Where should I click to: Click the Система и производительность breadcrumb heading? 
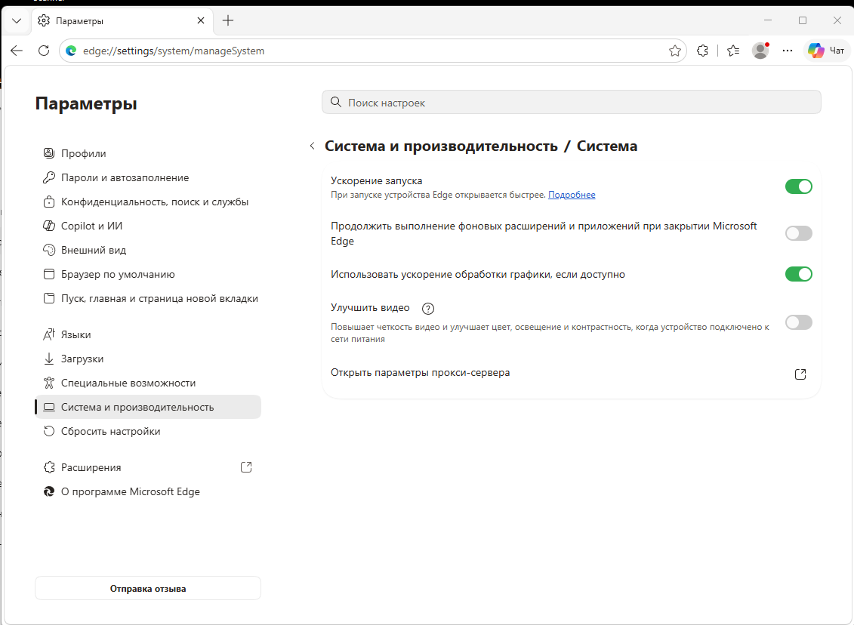point(441,146)
